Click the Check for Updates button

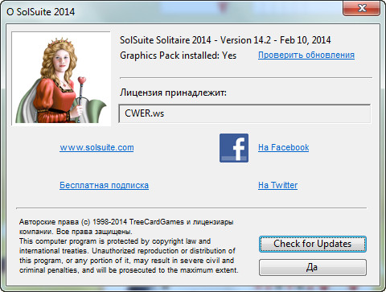[313, 244]
